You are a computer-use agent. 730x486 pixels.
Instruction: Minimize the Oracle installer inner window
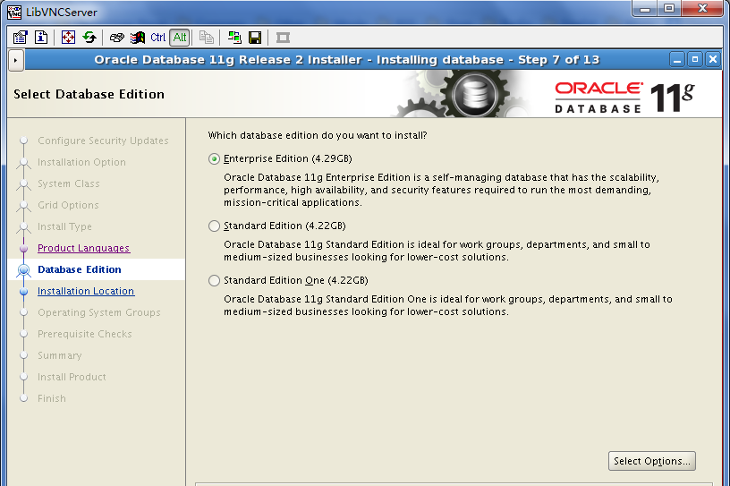(677, 60)
